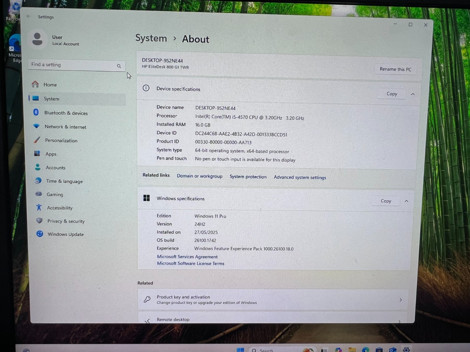Open Advanced system settings link
The height and width of the screenshot is (352, 470).
click(x=300, y=177)
